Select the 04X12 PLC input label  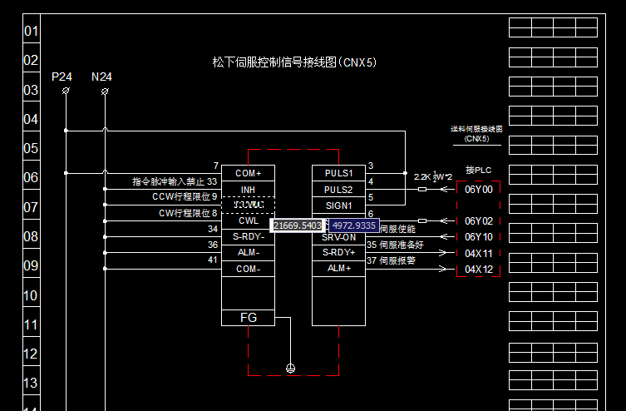(478, 269)
